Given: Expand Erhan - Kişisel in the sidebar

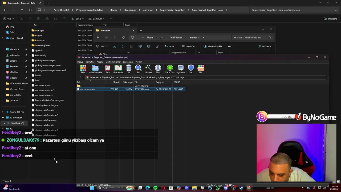Looking at the screenshot, I should pos(3,38).
